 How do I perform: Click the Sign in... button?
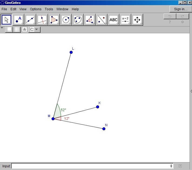click(181, 9)
